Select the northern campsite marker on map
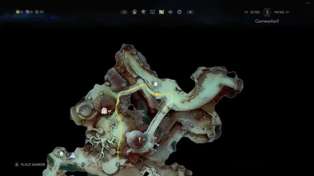Viewport: 314px width, 176px height. pyautogui.click(x=155, y=84)
